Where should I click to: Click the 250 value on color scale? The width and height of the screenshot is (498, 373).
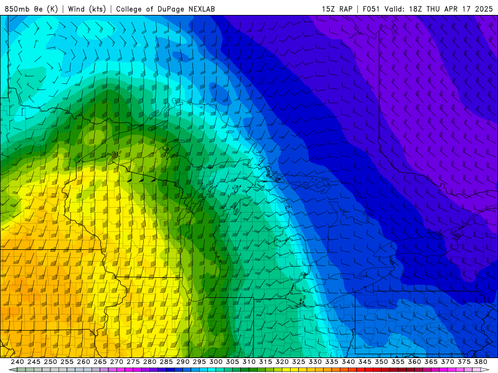50,362
